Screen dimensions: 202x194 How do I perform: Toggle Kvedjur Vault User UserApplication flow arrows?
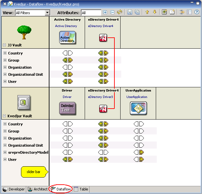point(139,160)
